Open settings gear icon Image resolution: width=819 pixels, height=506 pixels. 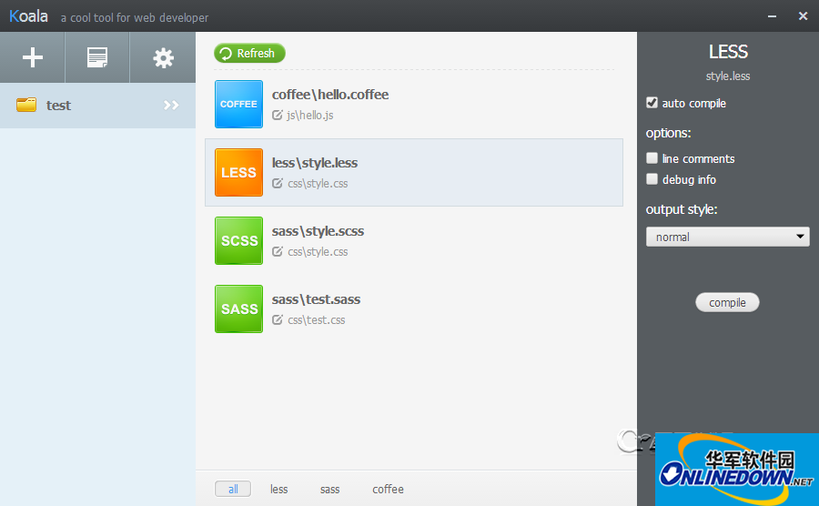163,58
